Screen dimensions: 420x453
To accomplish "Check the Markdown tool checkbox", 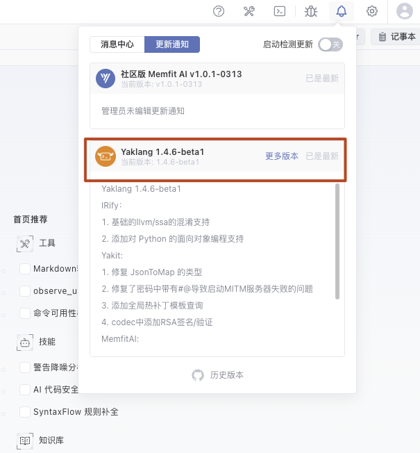I will click(x=25, y=269).
